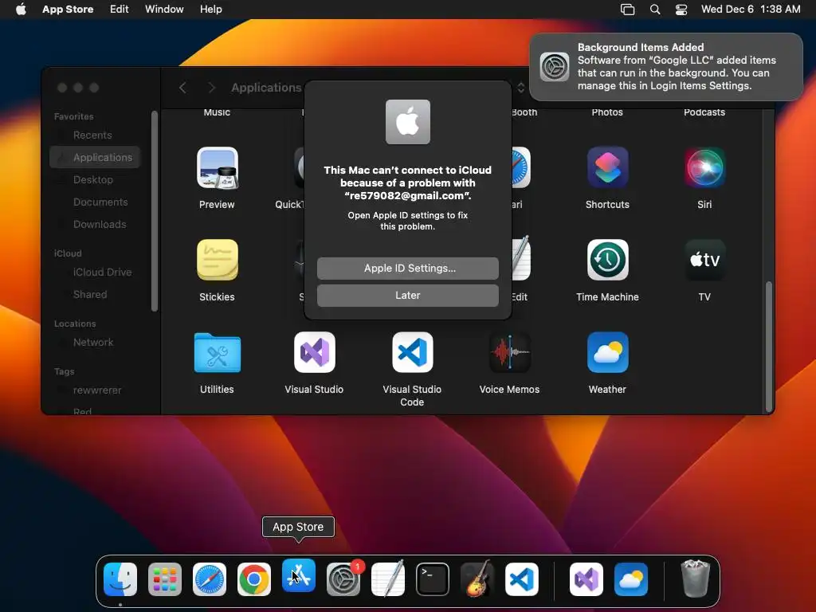Viewport: 816px width, 612px height.
Task: Open Finder from the Dock
Action: click(120, 579)
